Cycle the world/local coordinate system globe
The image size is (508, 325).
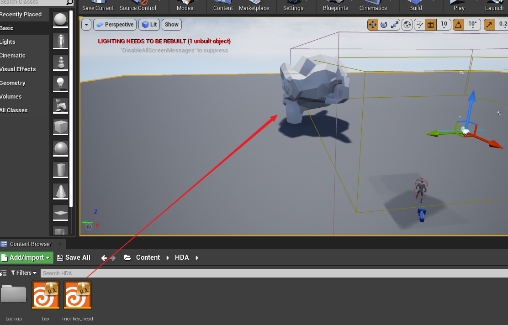point(407,25)
